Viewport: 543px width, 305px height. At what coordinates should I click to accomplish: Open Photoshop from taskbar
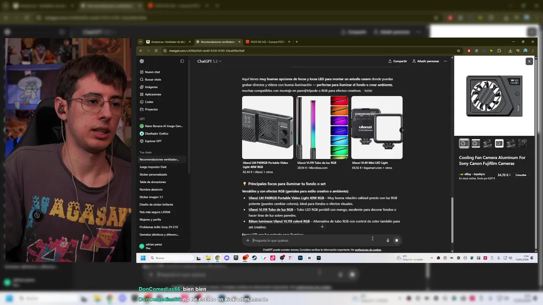click(x=300, y=258)
